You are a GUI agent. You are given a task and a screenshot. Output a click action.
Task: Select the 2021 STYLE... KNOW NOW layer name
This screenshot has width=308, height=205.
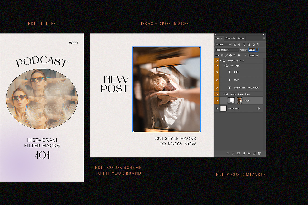pyautogui.click(x=247, y=88)
